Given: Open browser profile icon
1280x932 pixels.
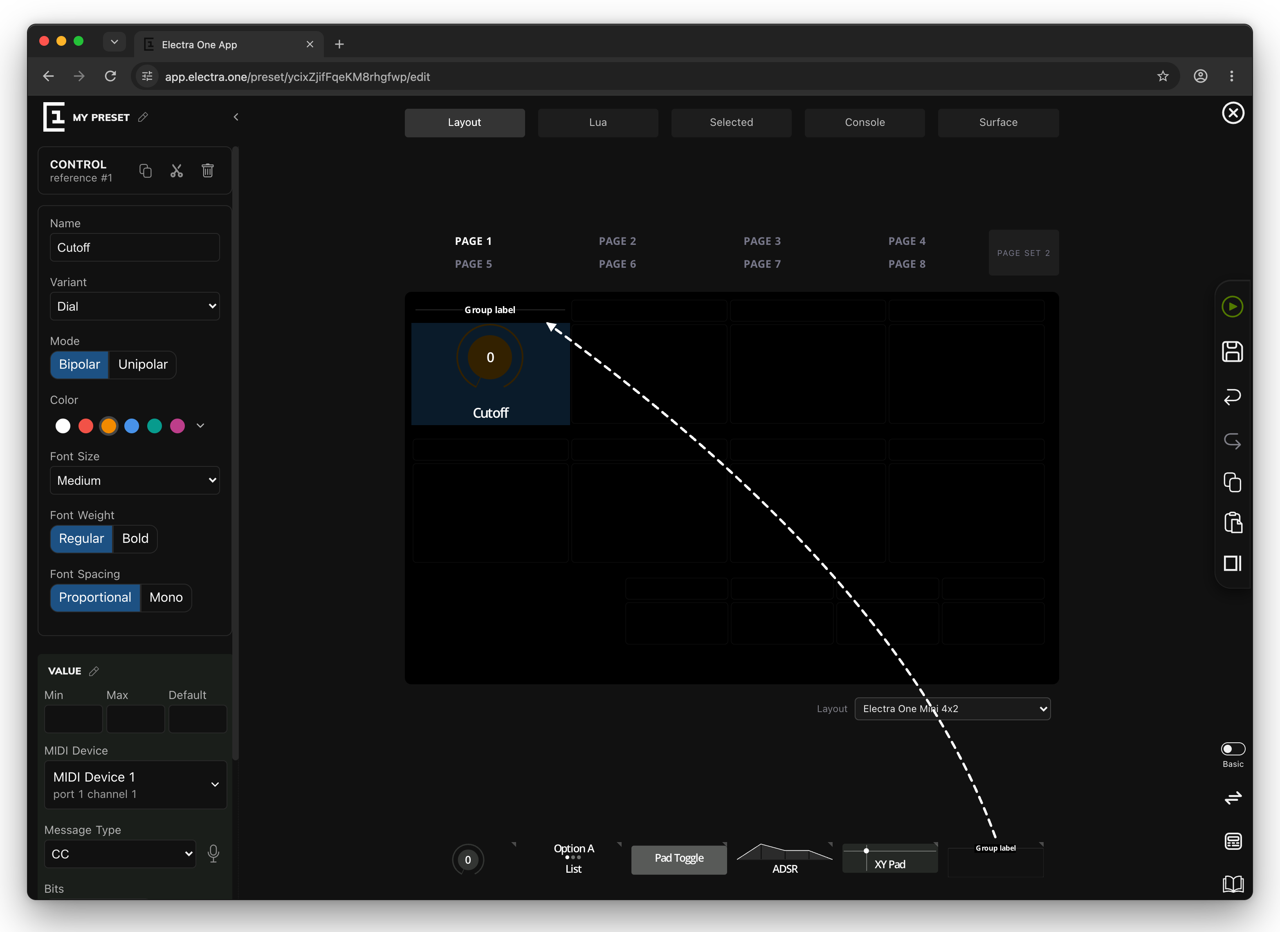Looking at the screenshot, I should pyautogui.click(x=1200, y=76).
